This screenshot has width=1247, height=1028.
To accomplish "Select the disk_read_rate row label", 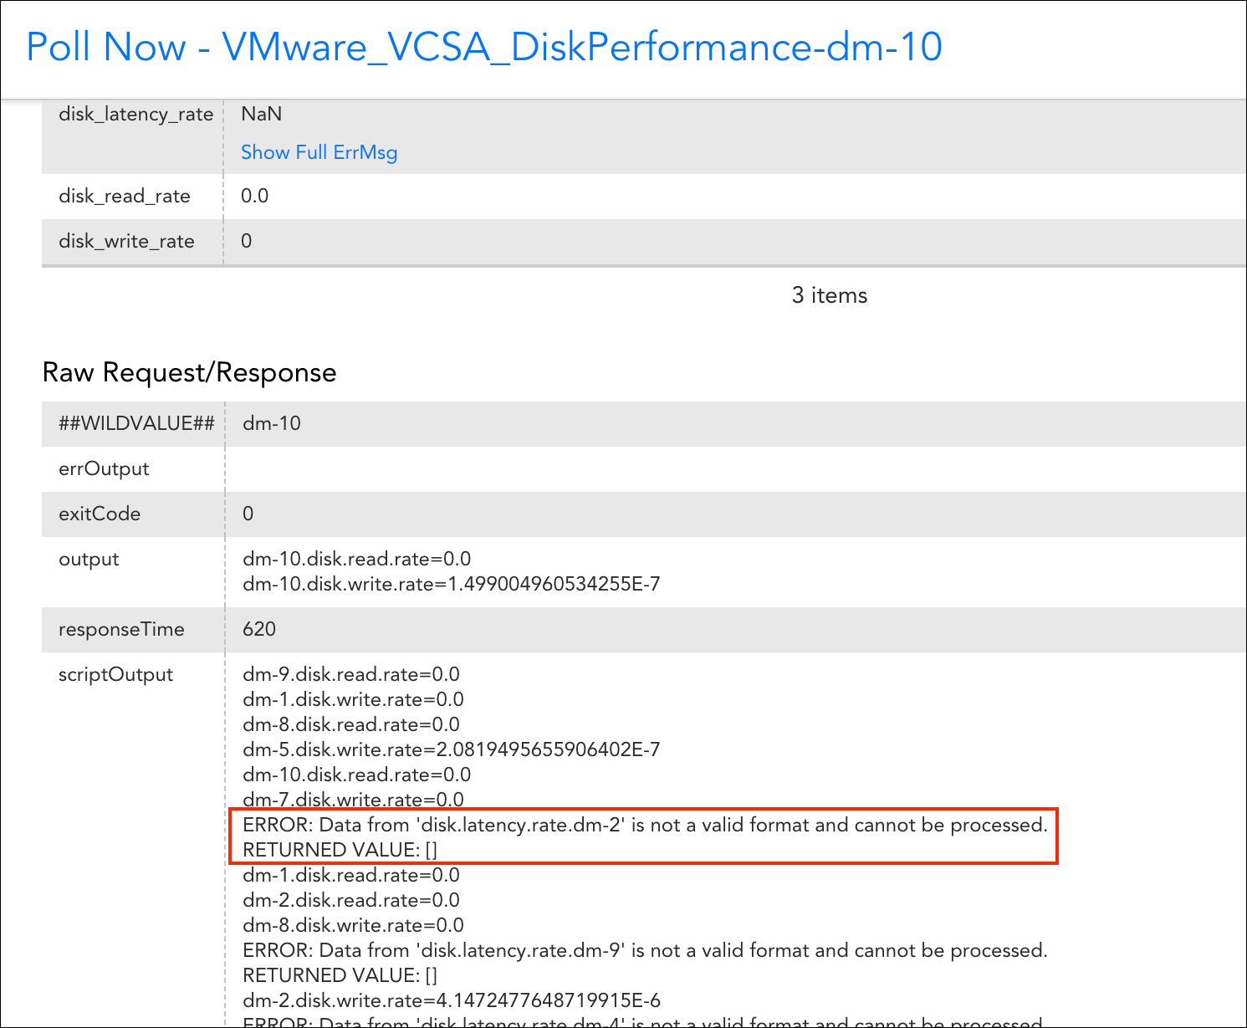I will tap(125, 196).
